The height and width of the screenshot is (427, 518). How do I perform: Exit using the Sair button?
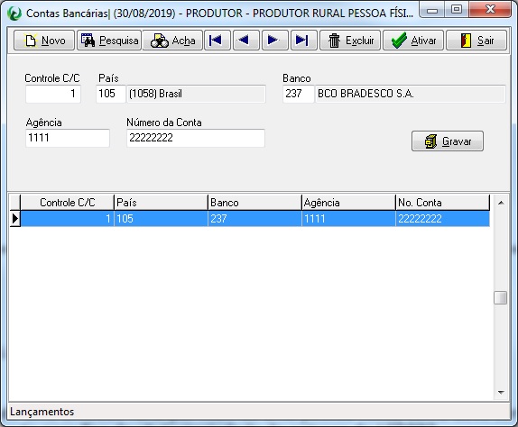point(476,41)
